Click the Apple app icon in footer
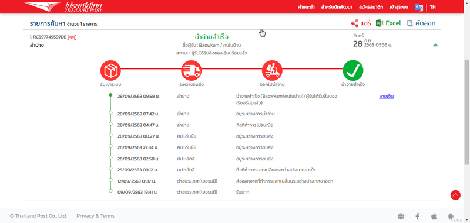Viewport: 470px width, 223px height. [434, 216]
